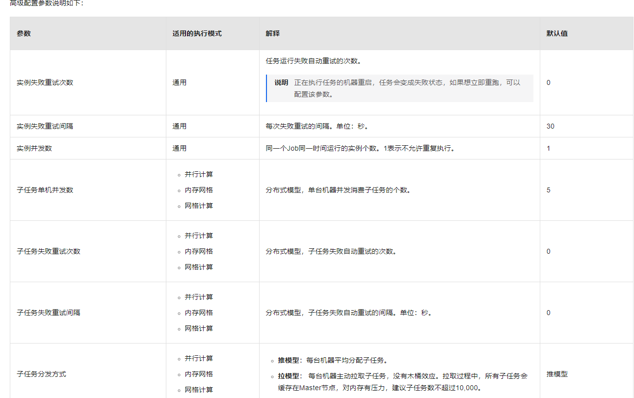The width and height of the screenshot is (634, 398).
Task: Click 内存网格 in the 子任务失败重试间隔 row
Action: pyautogui.click(x=199, y=313)
